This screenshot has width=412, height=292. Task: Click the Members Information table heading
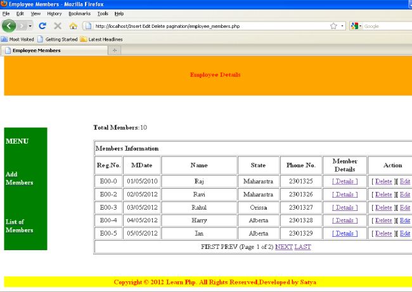pyautogui.click(x=127, y=149)
